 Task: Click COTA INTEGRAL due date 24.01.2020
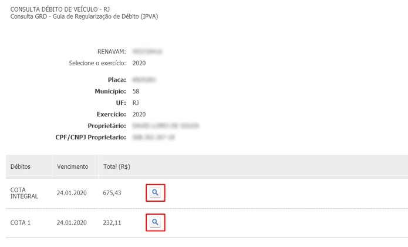pos(72,193)
